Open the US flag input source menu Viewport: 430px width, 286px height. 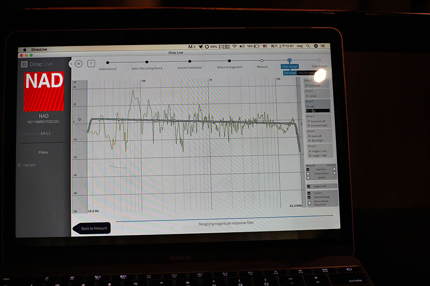265,46
